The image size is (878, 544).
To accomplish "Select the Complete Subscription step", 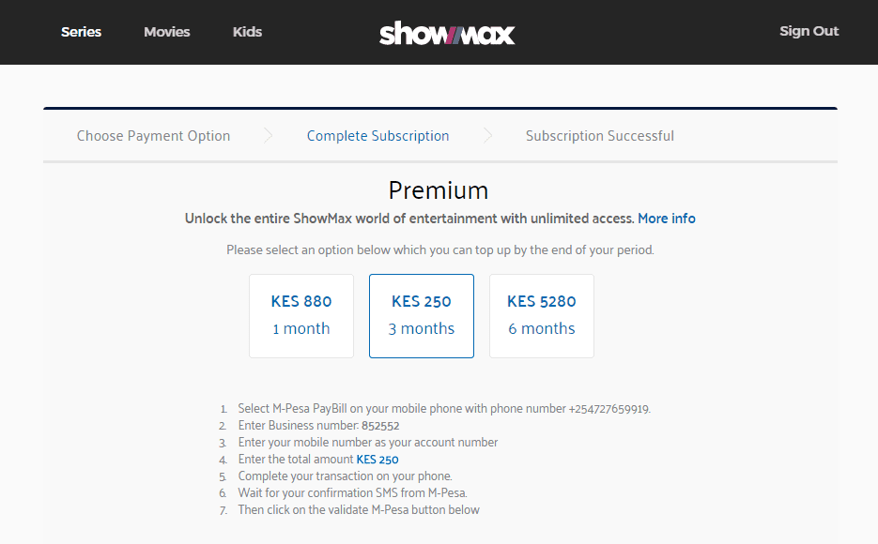I will tap(378, 136).
